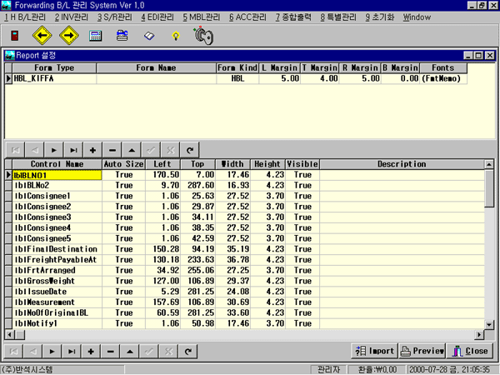The image size is (500, 375).
Task: Insert record with bottom navigator plus button
Action: tap(91, 352)
